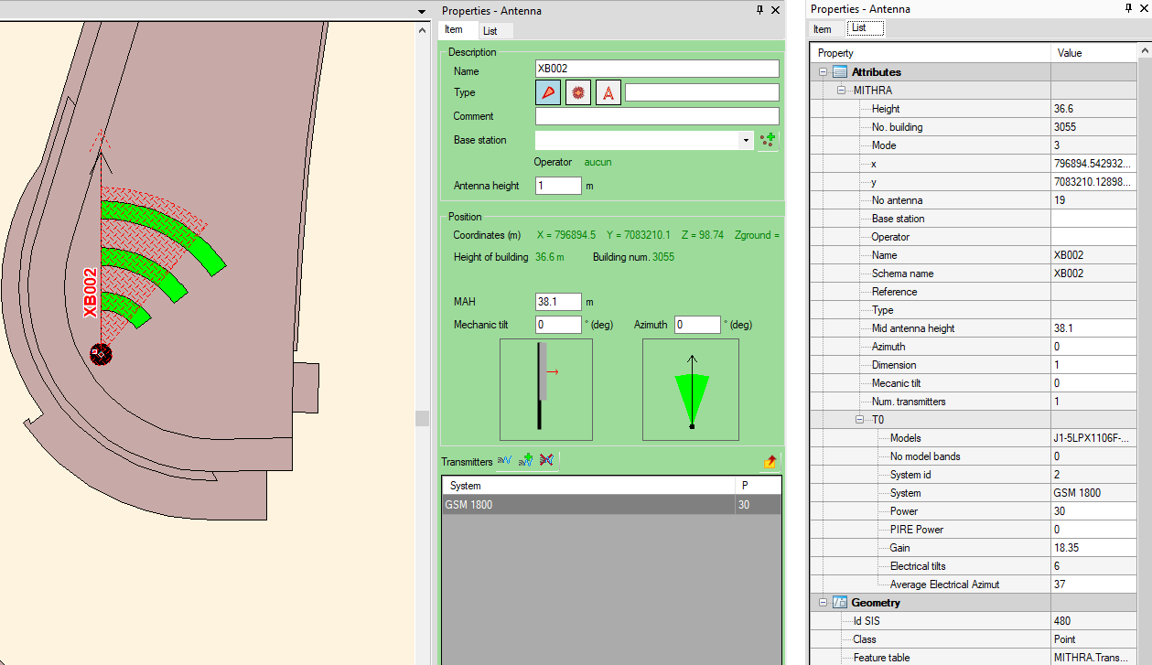Open the Base station dropdown
The image size is (1152, 665).
747,141
